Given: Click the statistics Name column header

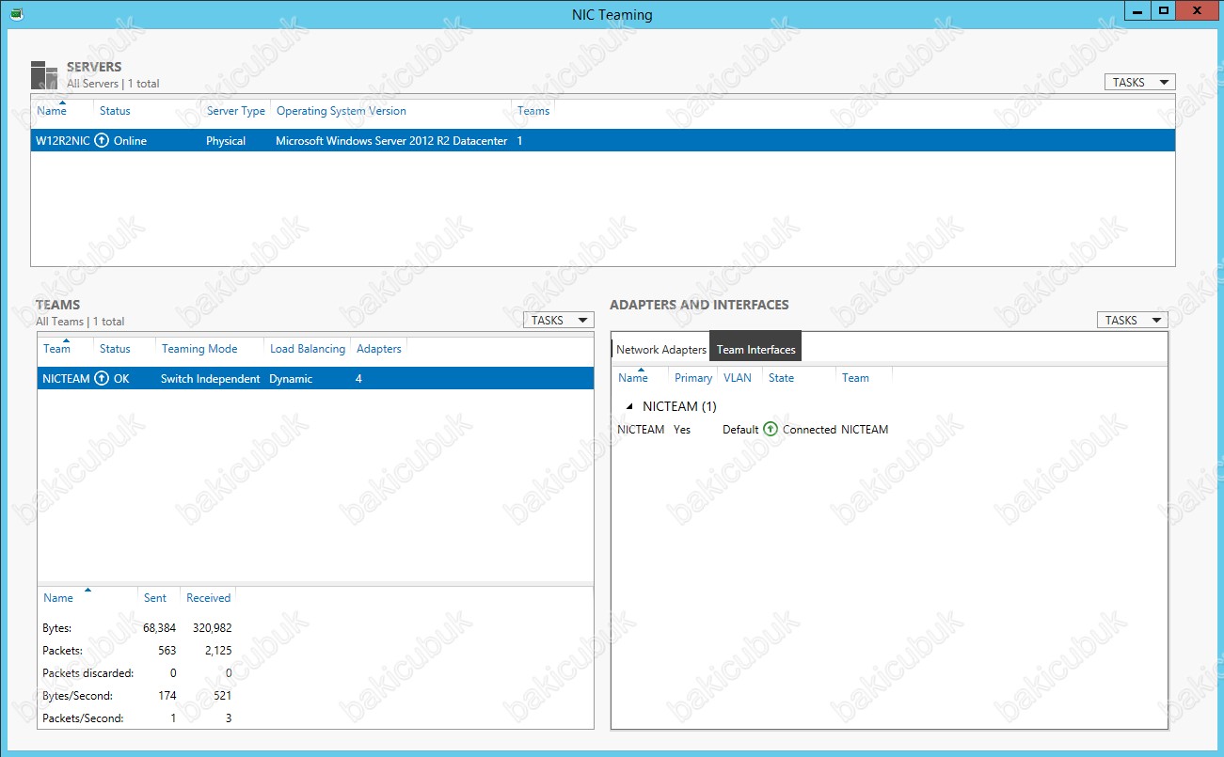Looking at the screenshot, I should (58, 598).
